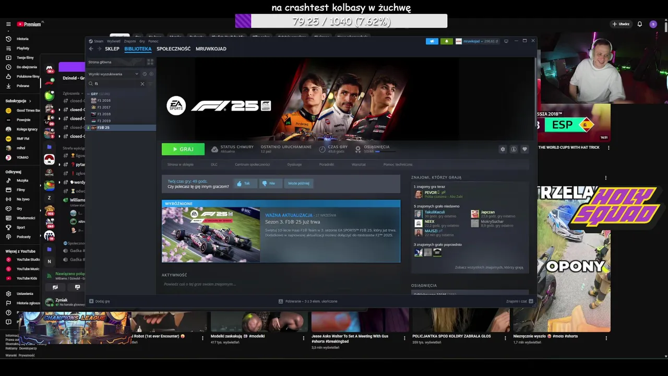Select F1 2017 in the game list
Screen dimensions: 668x376
pos(104,108)
